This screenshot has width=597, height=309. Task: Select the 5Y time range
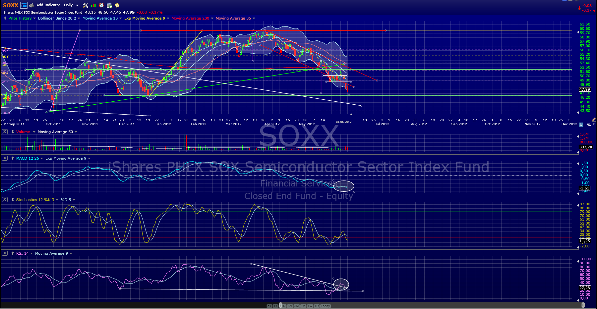click(x=269, y=306)
